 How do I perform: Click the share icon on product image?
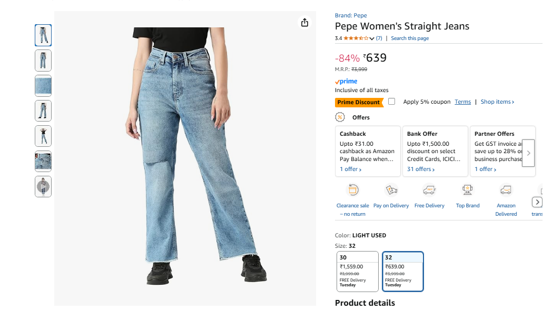click(304, 23)
